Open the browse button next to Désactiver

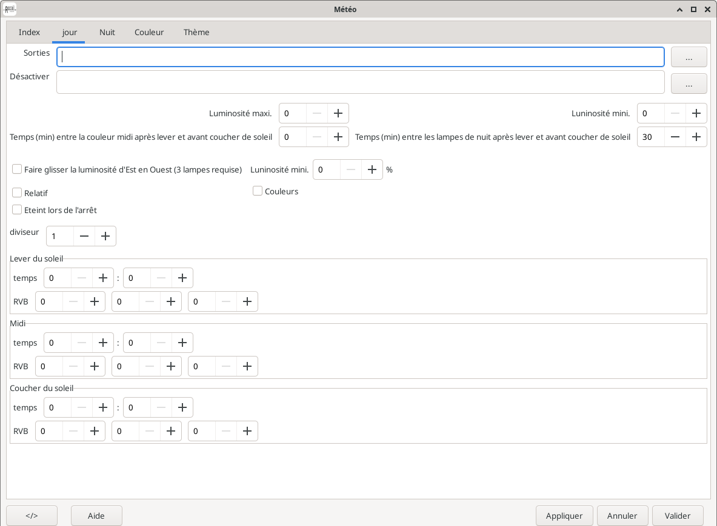pyautogui.click(x=689, y=84)
